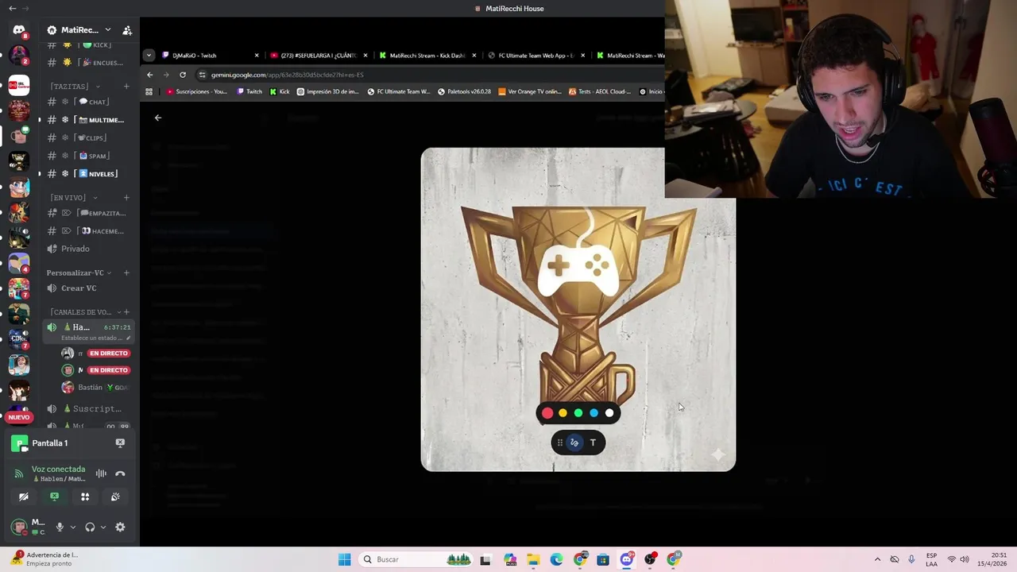
Task: Select the text tool T
Action: point(593,443)
